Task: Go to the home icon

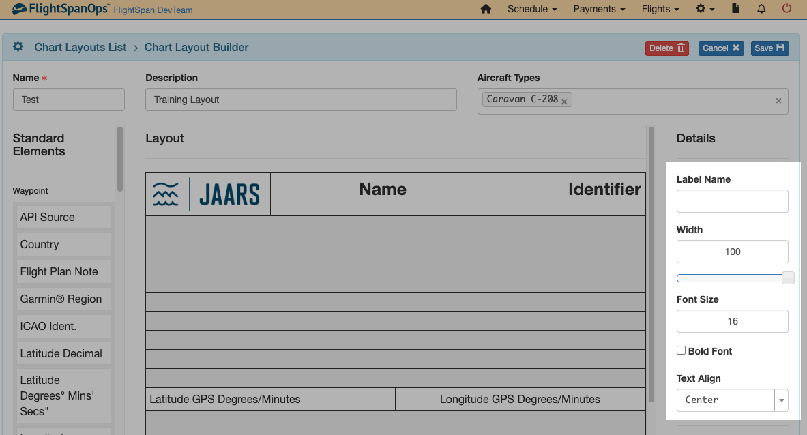Action: click(x=485, y=10)
